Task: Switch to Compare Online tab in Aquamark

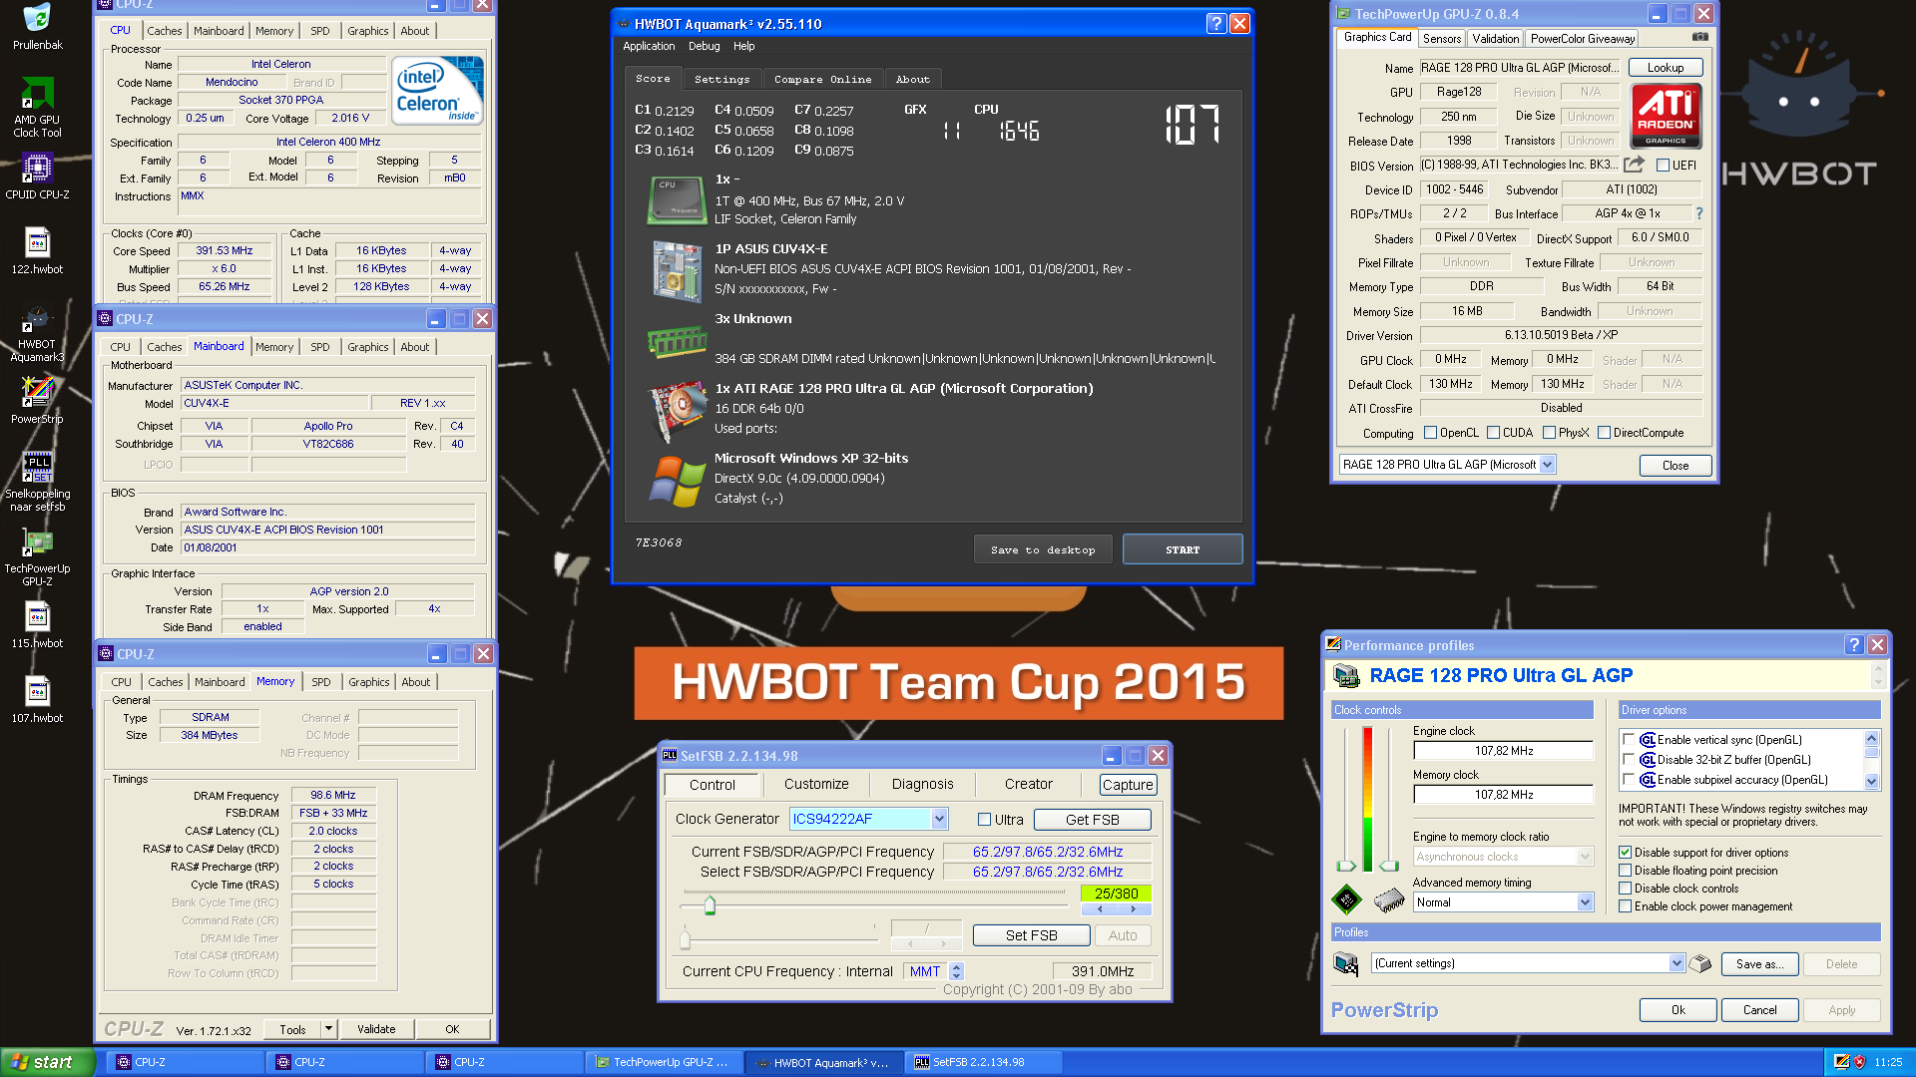Action: pyautogui.click(x=822, y=79)
